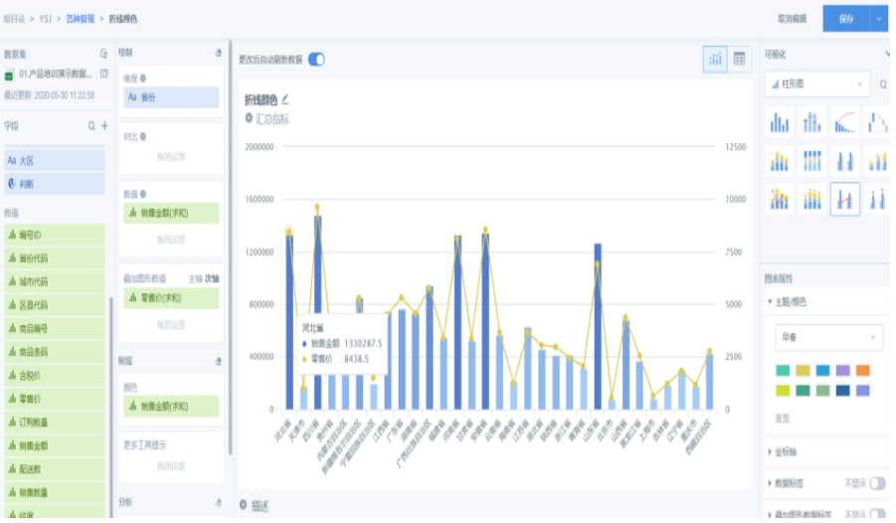Pick the lime yellow theme color swatch
Viewport: 896px width, 523px height.
[x=783, y=391]
